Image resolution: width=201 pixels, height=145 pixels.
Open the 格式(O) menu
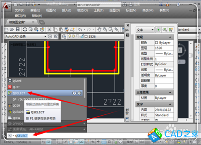(x=82, y=10)
